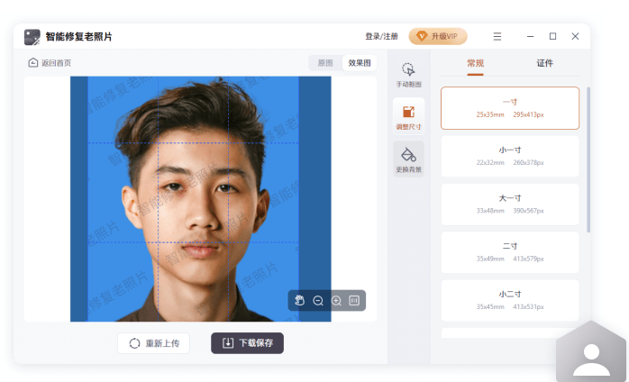Click the 升级VIP upgrade button
The width and height of the screenshot is (629, 382).
438,37
